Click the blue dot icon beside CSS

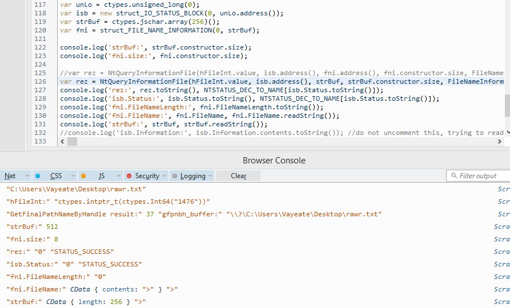point(38,176)
